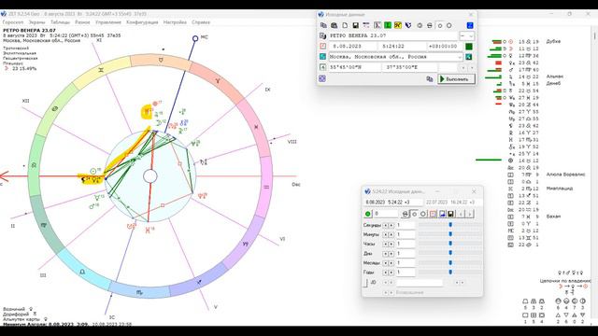Viewport: 598px width, 336px height.
Task: Click the previous-step arrow in the time-shift toolbar
Action: 461,214
